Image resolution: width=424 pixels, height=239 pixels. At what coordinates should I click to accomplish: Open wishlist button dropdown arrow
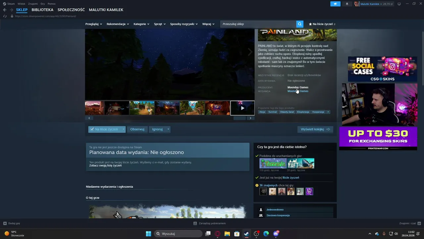click(124, 129)
